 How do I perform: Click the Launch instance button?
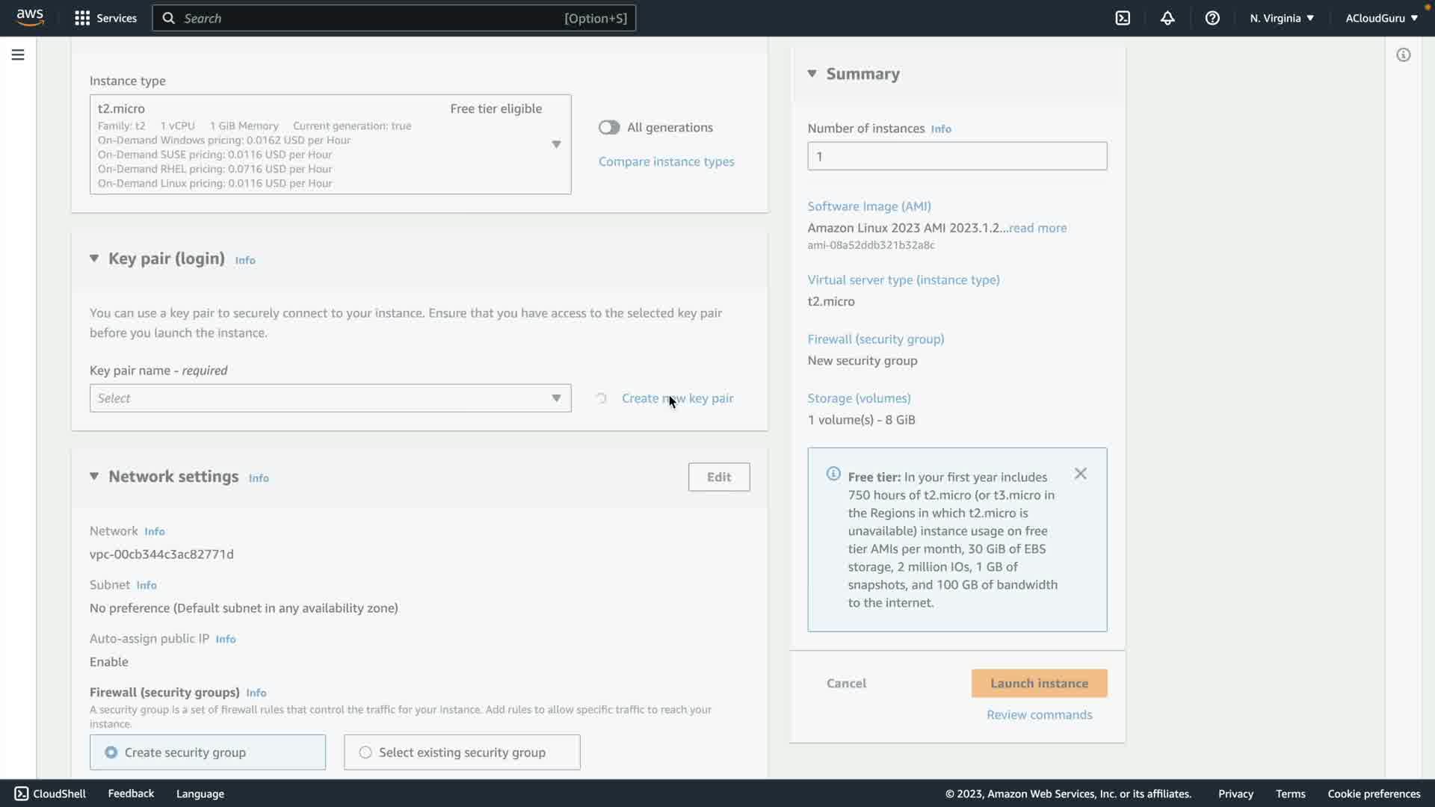tap(1039, 683)
